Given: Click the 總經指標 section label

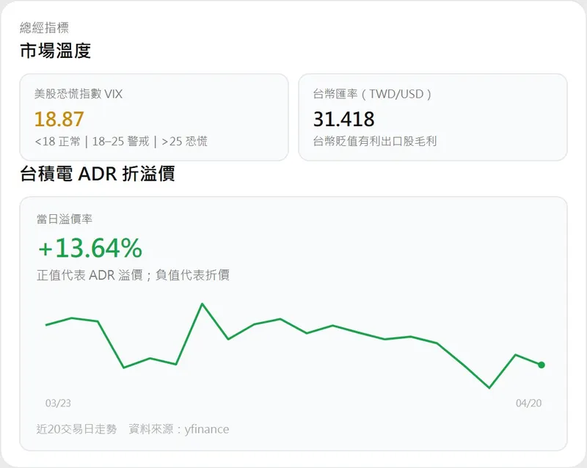Looking at the screenshot, I should pyautogui.click(x=44, y=28).
